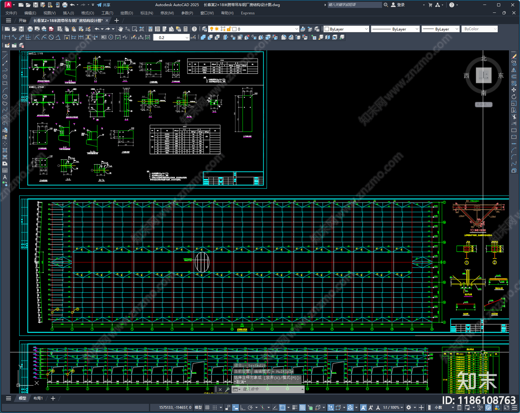Open the 标注(N) menu
The image size is (520, 413).
147,13
